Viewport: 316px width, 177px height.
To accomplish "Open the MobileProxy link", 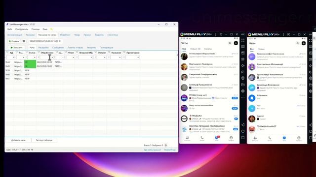I will [170, 150].
